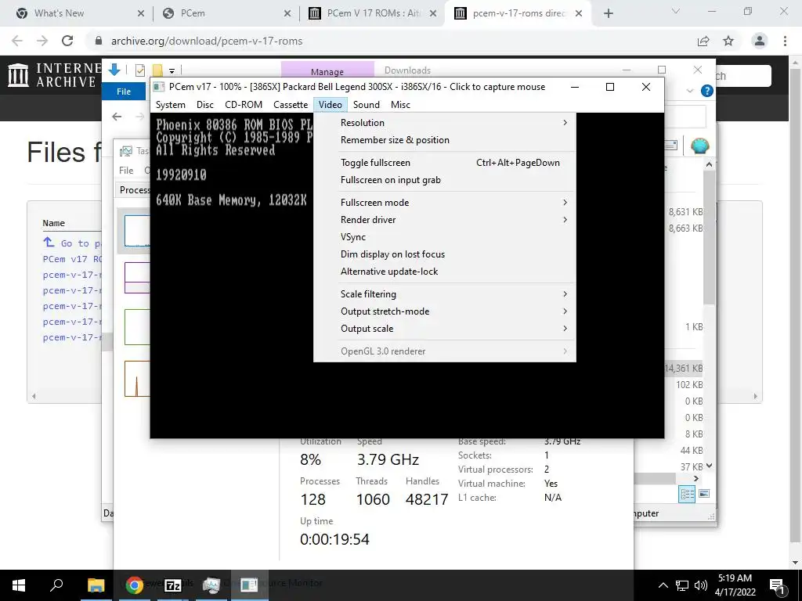The image size is (802, 601).
Task: Open PCem Misc menu
Action: click(400, 105)
